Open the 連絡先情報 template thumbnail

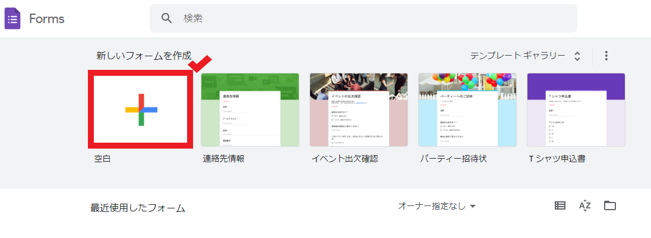click(x=250, y=110)
